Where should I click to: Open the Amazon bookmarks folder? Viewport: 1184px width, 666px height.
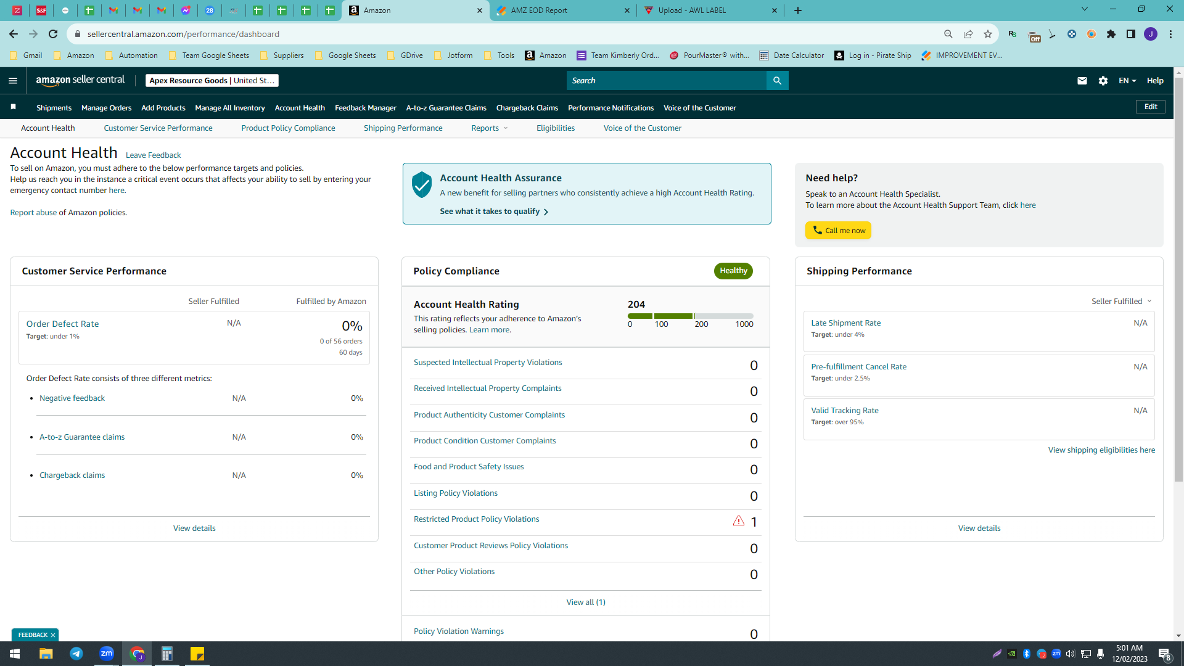click(74, 55)
